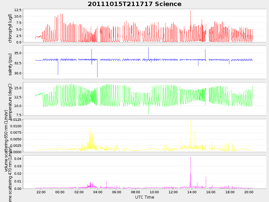Click the chlorophyll 5.0 tick value

click(x=19, y=29)
